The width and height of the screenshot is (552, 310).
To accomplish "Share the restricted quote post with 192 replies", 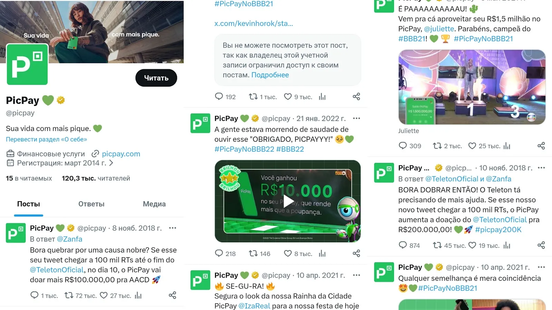I will click(356, 96).
